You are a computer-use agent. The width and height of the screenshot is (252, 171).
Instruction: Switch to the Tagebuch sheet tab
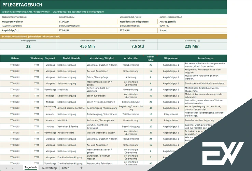pos(31,168)
